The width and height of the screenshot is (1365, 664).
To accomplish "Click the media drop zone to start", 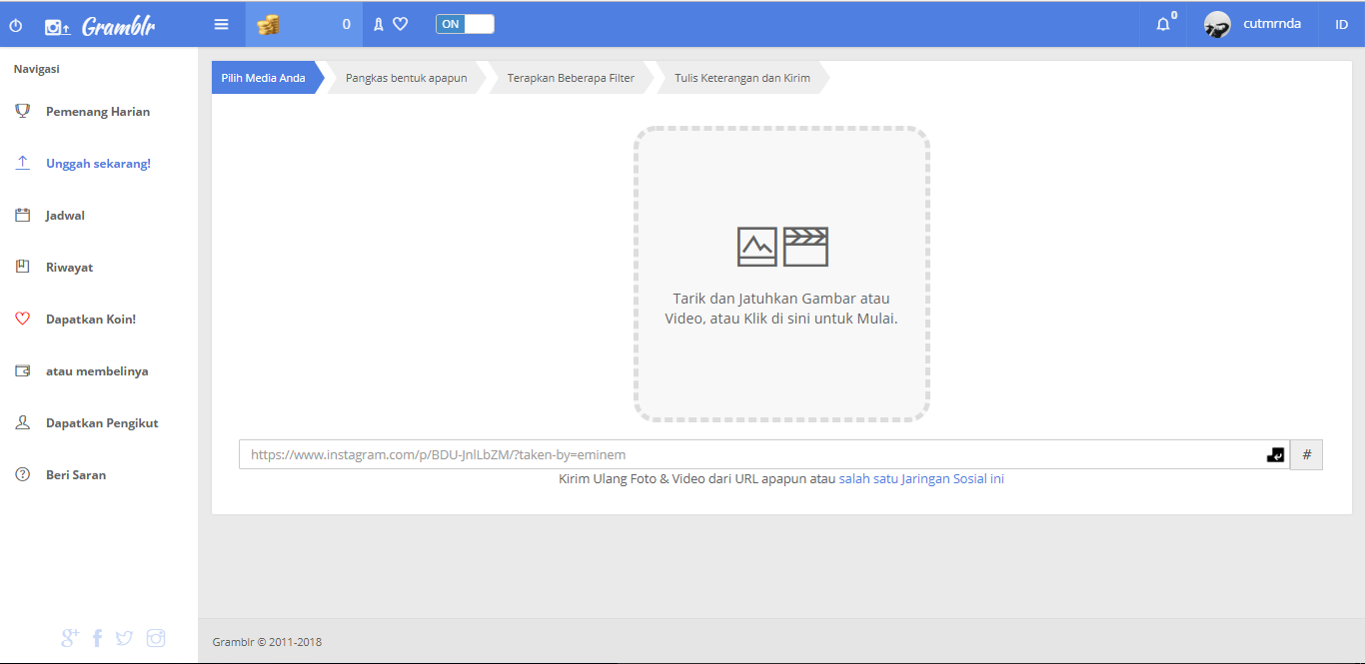I will 781,274.
